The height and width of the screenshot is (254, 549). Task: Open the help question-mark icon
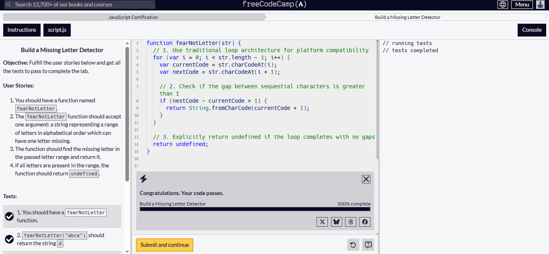point(368,245)
